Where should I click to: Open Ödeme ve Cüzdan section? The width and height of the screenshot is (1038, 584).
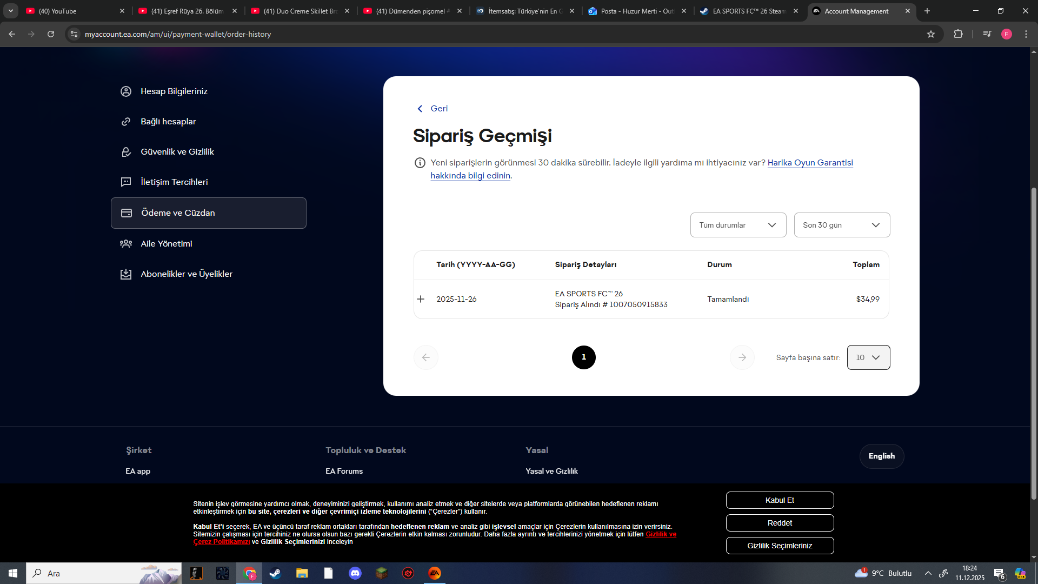tap(209, 213)
